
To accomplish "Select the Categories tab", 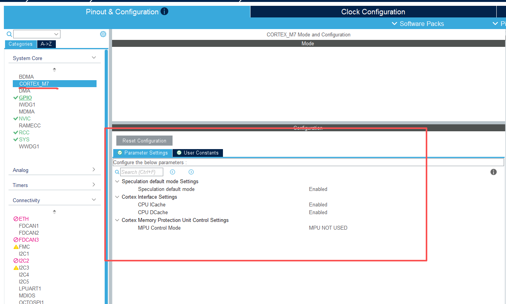I will tap(21, 44).
